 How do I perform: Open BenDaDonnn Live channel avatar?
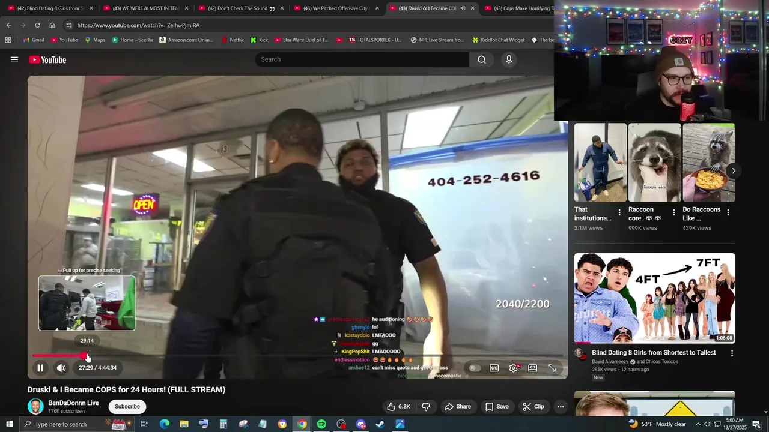(x=35, y=406)
